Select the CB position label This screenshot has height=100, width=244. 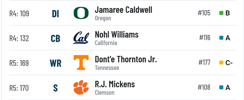(55, 39)
